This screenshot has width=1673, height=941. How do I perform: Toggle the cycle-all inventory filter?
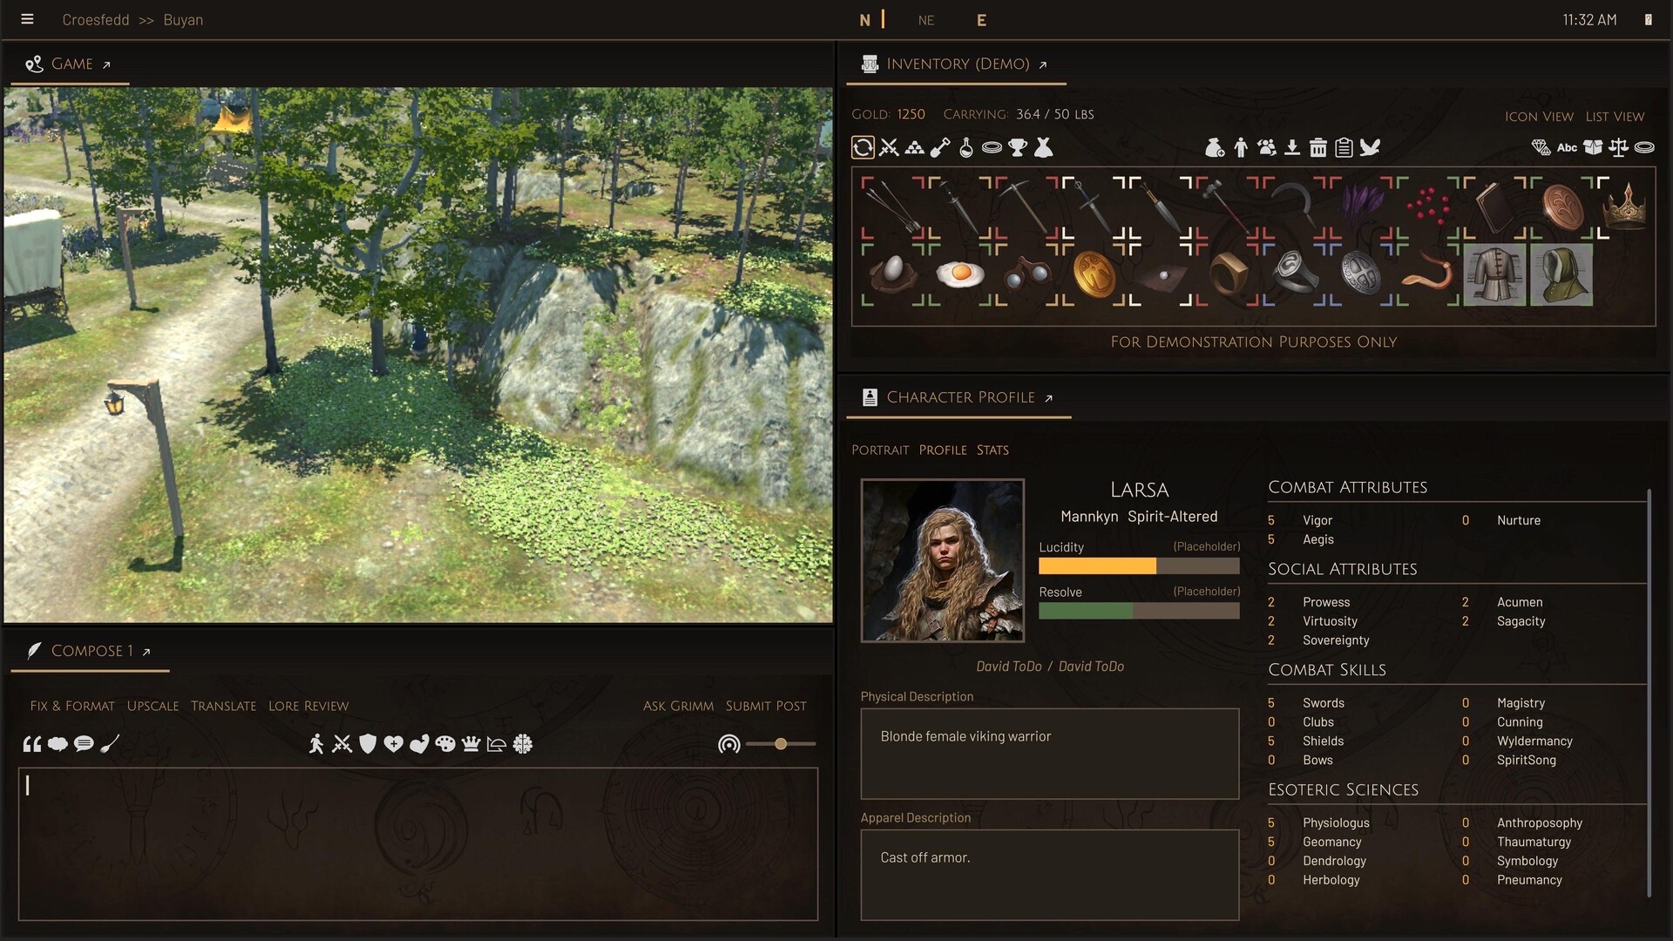(863, 147)
